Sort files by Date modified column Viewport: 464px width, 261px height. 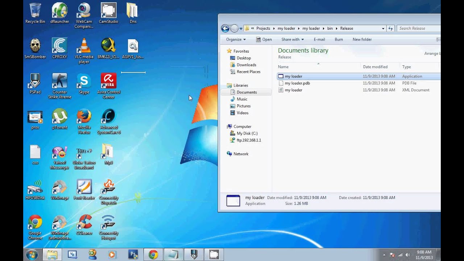coord(380,67)
